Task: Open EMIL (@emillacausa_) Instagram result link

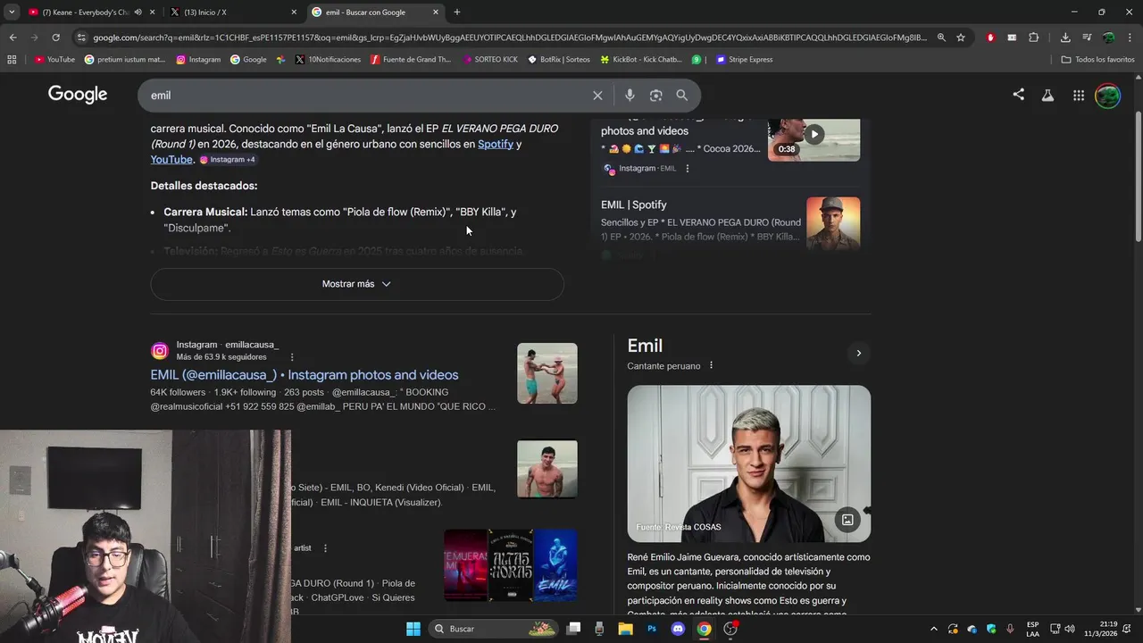Action: click(305, 375)
